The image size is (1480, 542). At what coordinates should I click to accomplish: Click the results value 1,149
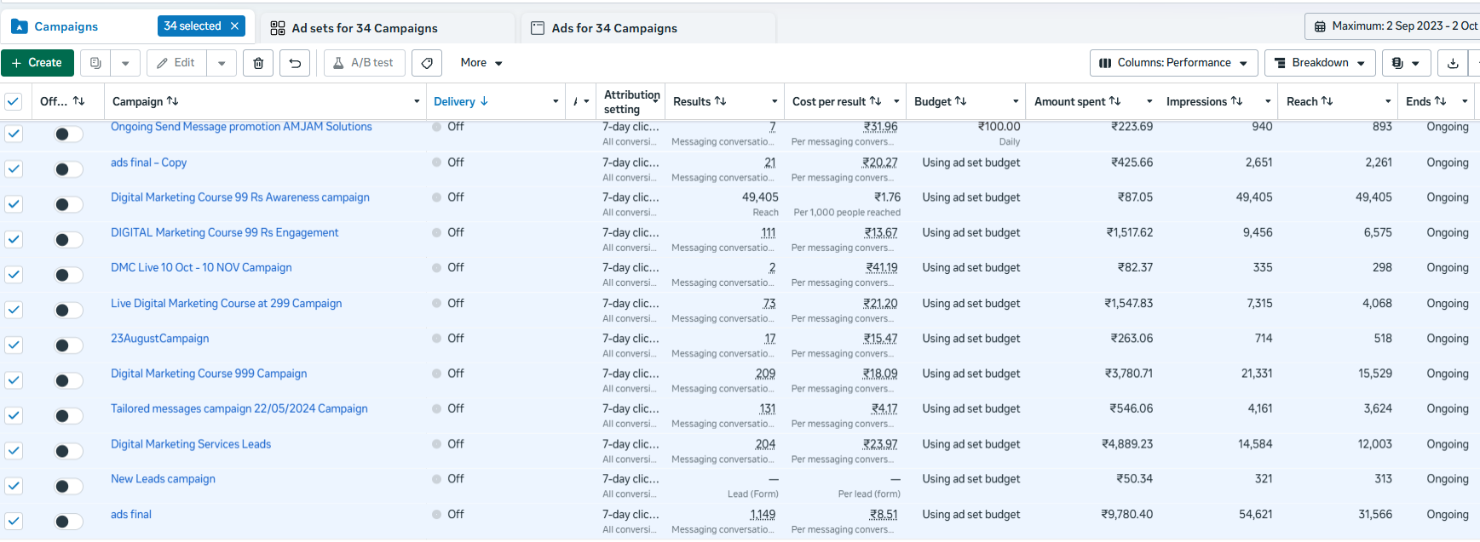coord(763,515)
